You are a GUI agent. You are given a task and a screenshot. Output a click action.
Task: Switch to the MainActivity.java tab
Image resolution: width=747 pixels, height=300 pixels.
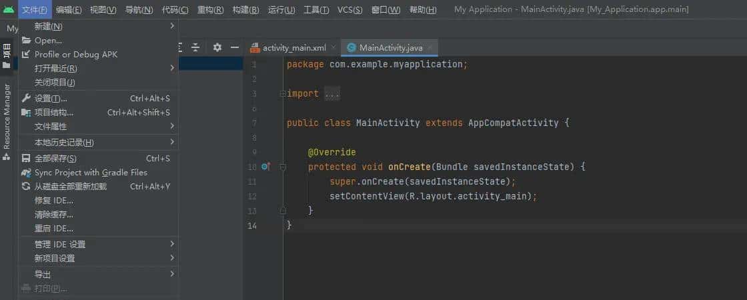(391, 47)
